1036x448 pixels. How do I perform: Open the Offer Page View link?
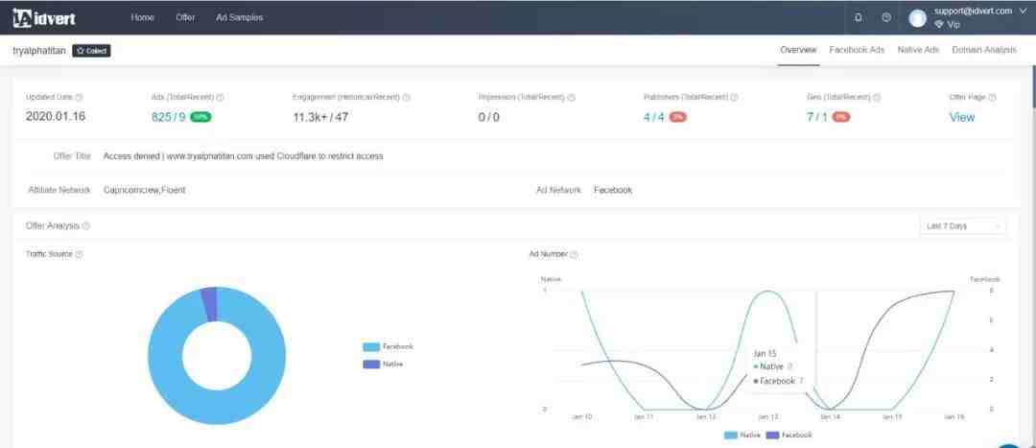961,117
